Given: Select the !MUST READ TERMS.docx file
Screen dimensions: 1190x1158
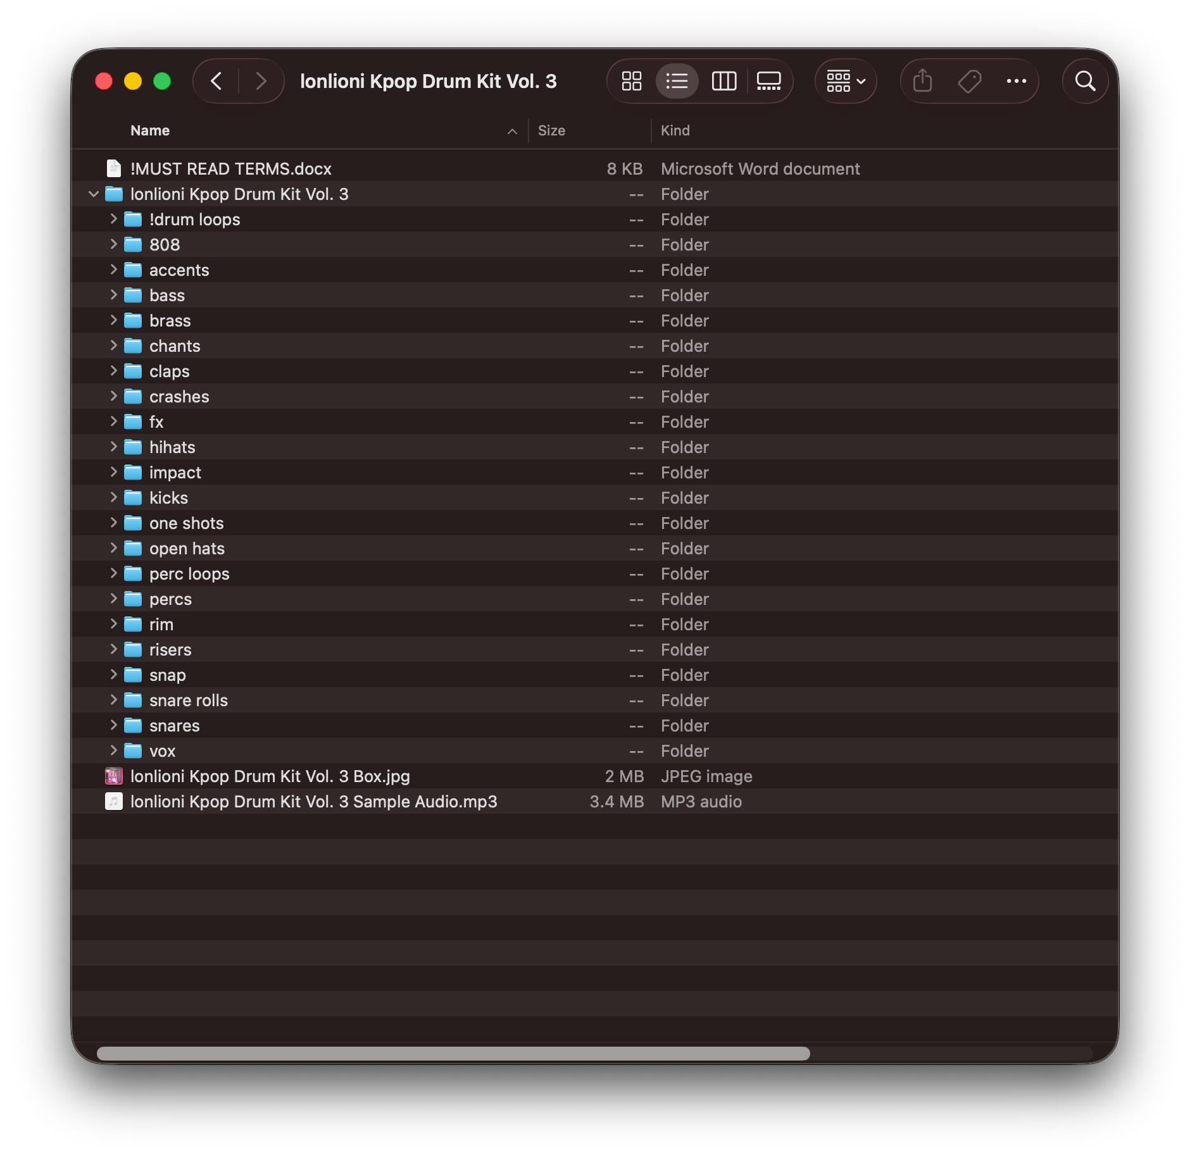Looking at the screenshot, I should (x=231, y=169).
